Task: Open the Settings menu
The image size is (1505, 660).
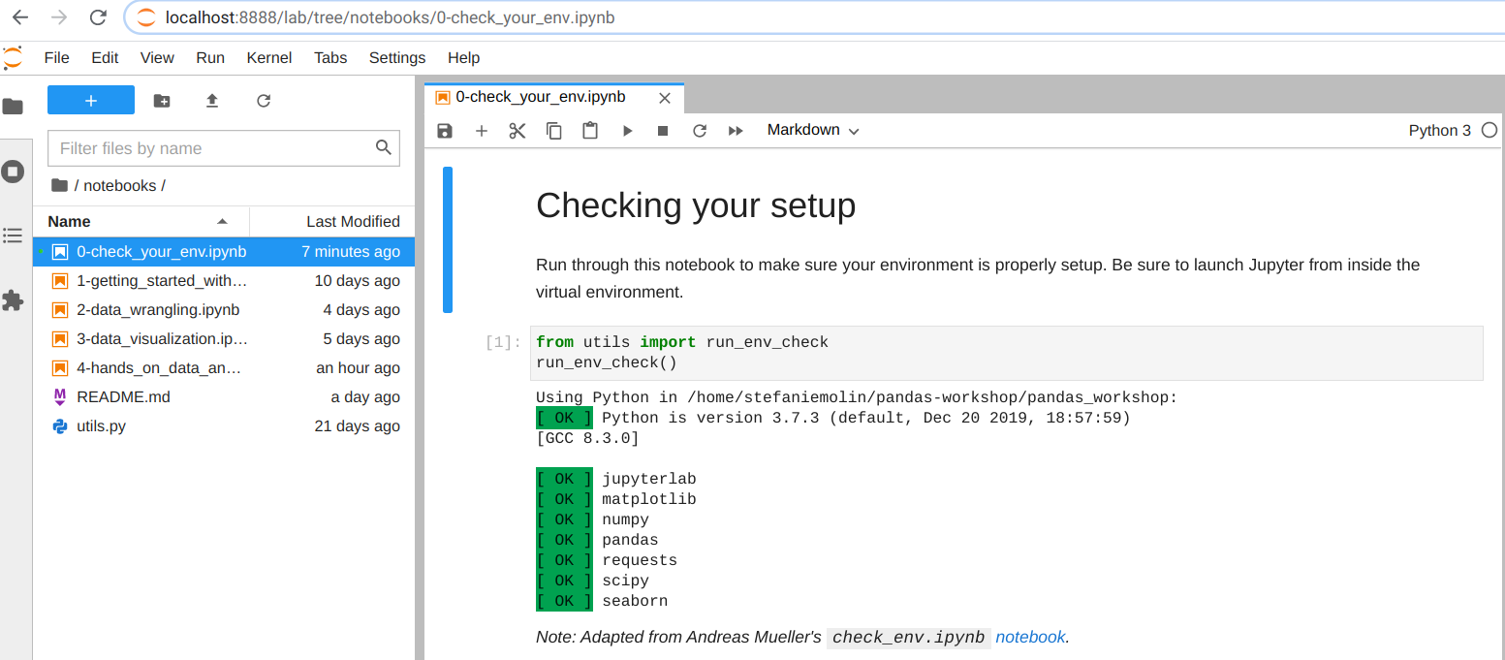Action: [x=397, y=58]
